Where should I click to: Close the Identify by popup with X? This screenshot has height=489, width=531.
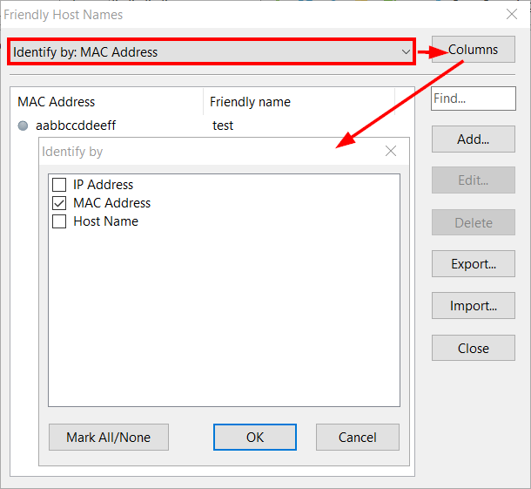point(391,151)
